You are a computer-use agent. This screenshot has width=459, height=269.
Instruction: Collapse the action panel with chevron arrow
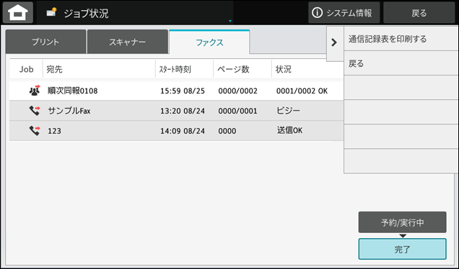point(334,43)
